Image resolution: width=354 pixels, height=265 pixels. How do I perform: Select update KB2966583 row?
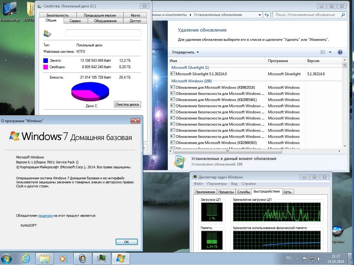256,143
